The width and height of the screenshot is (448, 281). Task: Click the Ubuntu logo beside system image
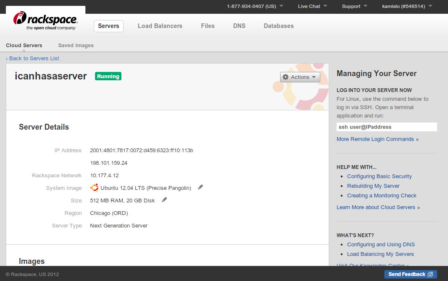pyautogui.click(x=94, y=188)
